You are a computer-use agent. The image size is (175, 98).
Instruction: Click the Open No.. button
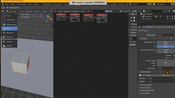[x=133, y=45]
